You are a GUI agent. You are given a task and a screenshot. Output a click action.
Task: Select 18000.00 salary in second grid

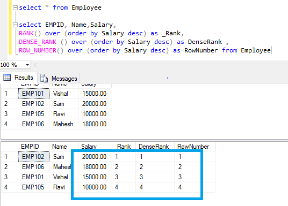95,167
